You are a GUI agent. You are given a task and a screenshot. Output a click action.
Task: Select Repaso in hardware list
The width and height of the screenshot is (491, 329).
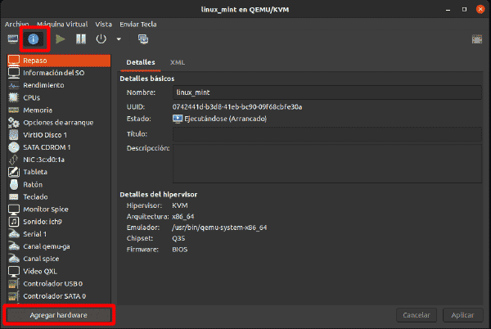pyautogui.click(x=59, y=61)
